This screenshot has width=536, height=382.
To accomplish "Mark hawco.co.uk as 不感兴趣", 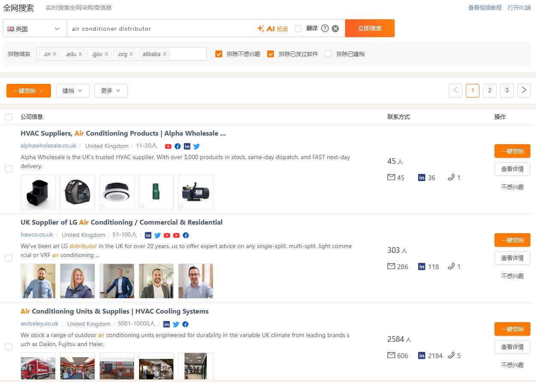I will pos(512,276).
